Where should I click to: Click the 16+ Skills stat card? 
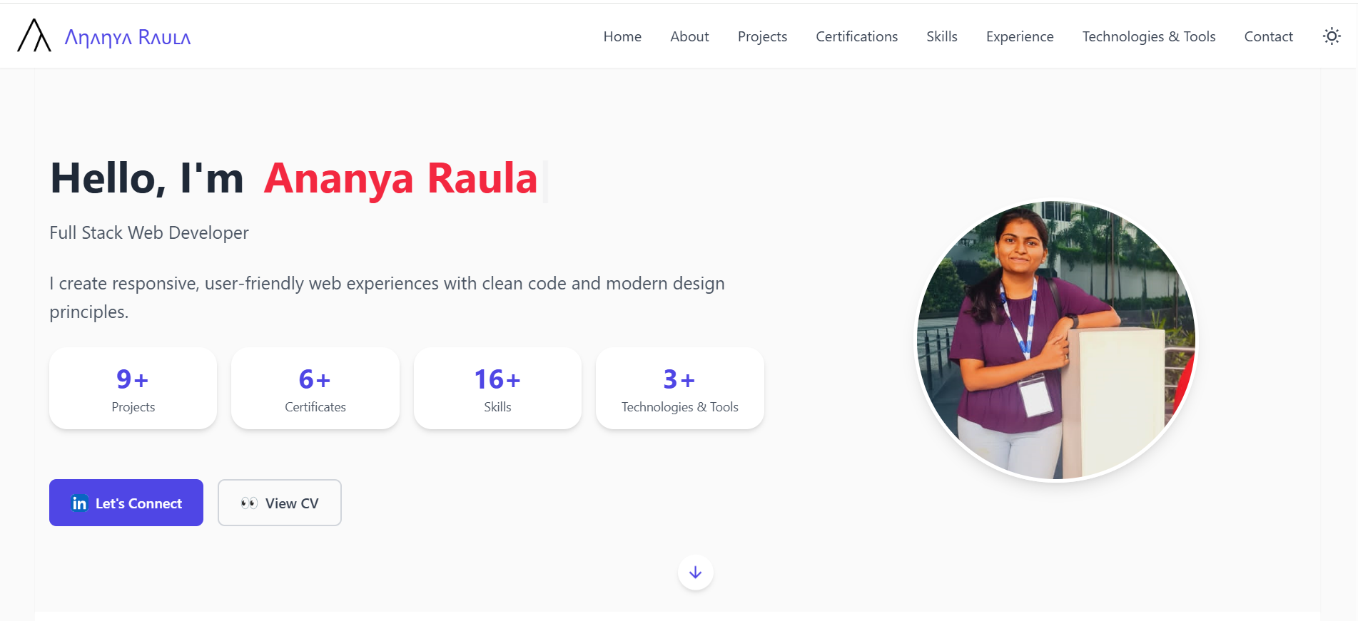pyautogui.click(x=497, y=389)
